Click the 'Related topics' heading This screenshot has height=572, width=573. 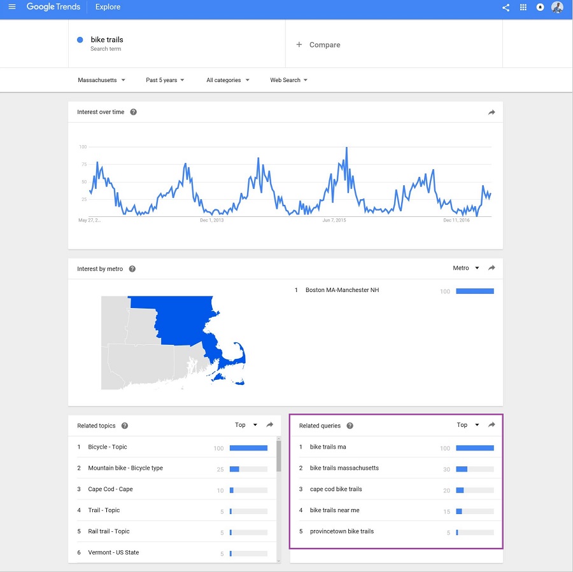click(x=96, y=426)
